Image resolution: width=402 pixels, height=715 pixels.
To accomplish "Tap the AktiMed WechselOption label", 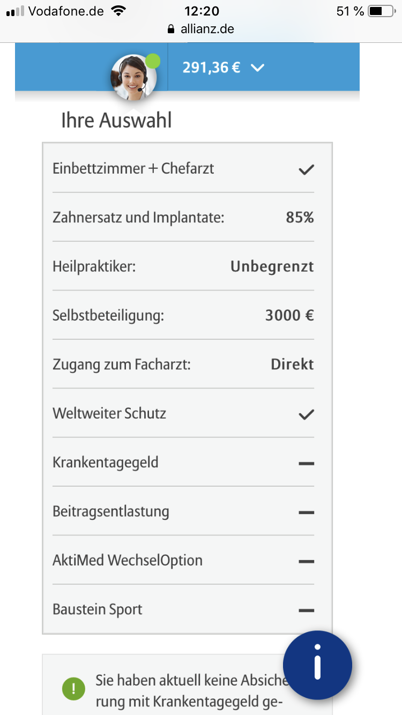I will (x=128, y=561).
